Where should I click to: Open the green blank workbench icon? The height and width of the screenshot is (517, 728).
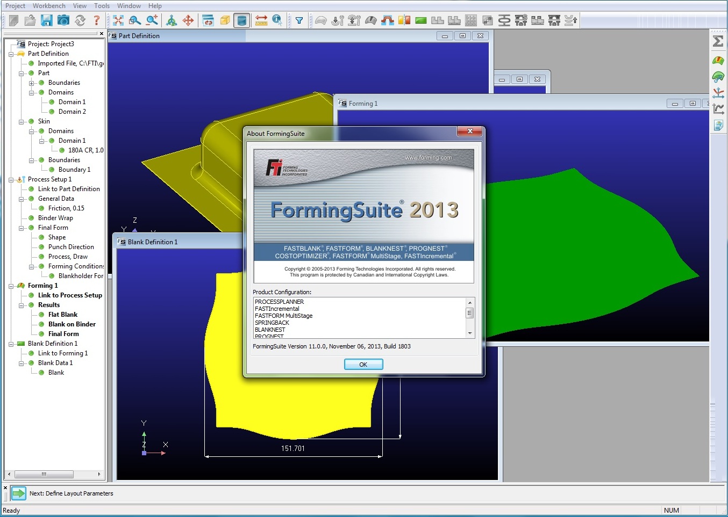[x=421, y=20]
